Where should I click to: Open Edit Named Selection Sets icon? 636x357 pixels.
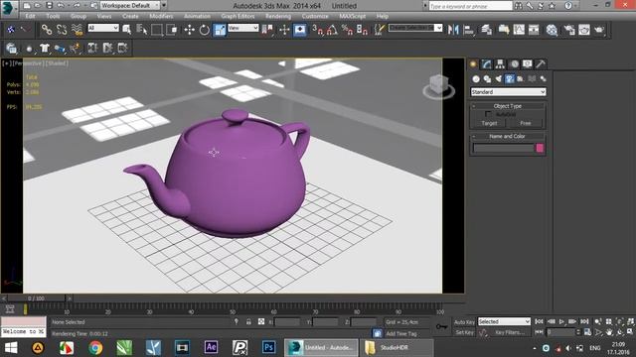[x=379, y=30]
